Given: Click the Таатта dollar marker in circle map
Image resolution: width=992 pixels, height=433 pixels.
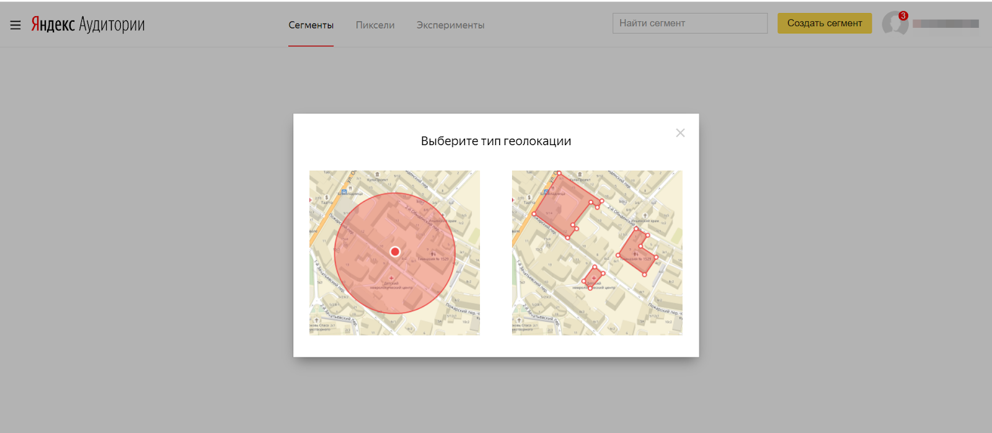Looking at the screenshot, I should pos(326,198).
